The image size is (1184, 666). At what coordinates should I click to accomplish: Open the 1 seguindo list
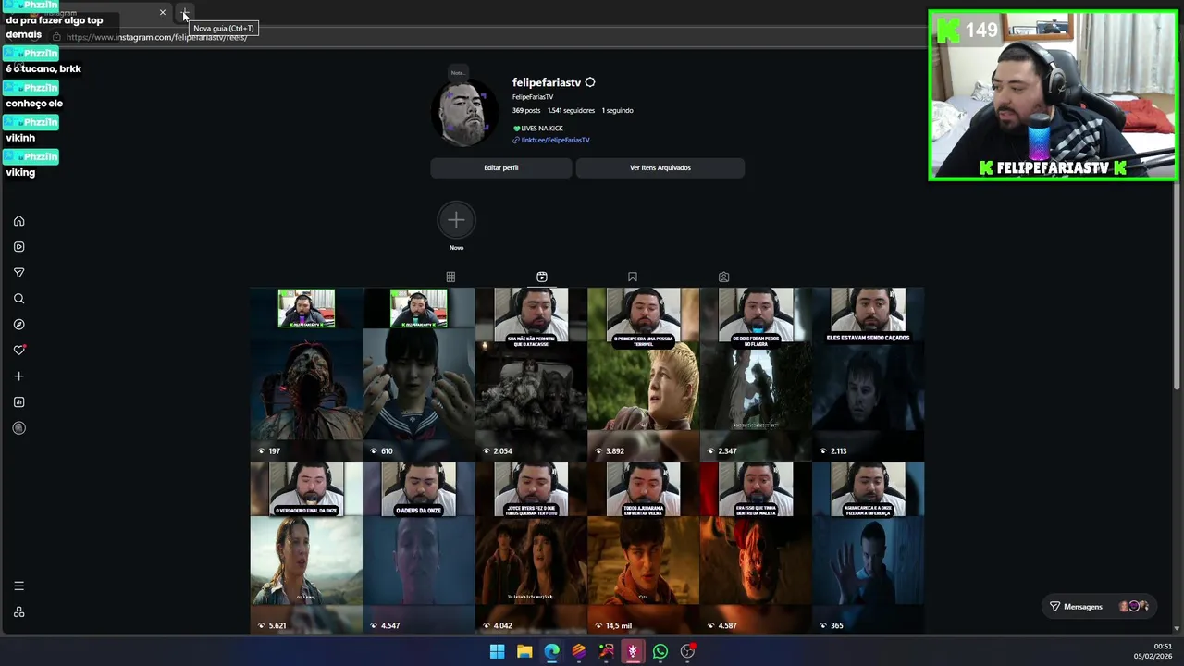[618, 110]
